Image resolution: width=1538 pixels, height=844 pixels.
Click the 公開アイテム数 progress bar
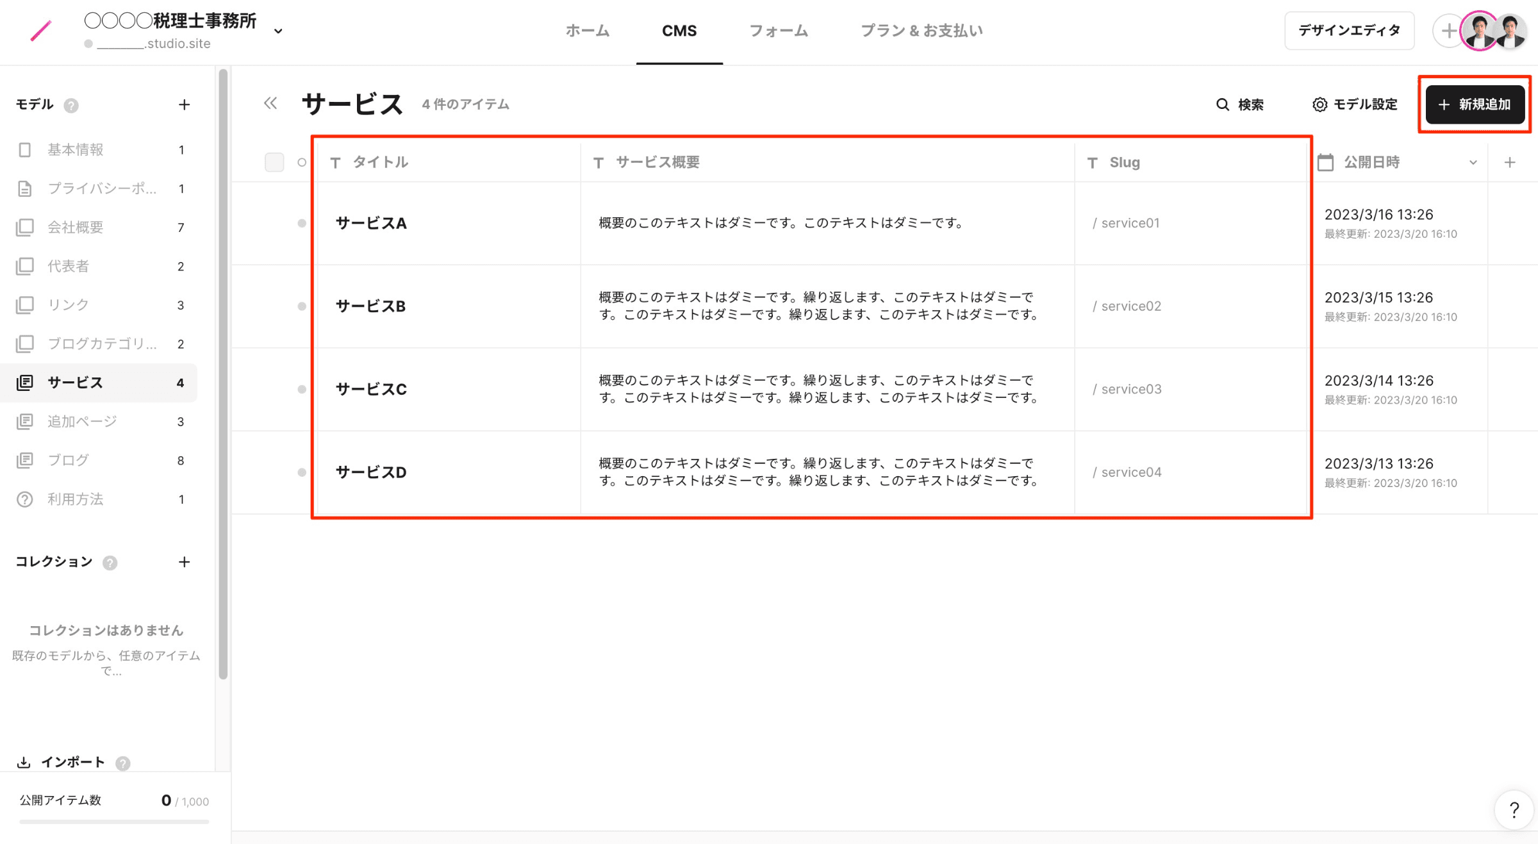114,821
